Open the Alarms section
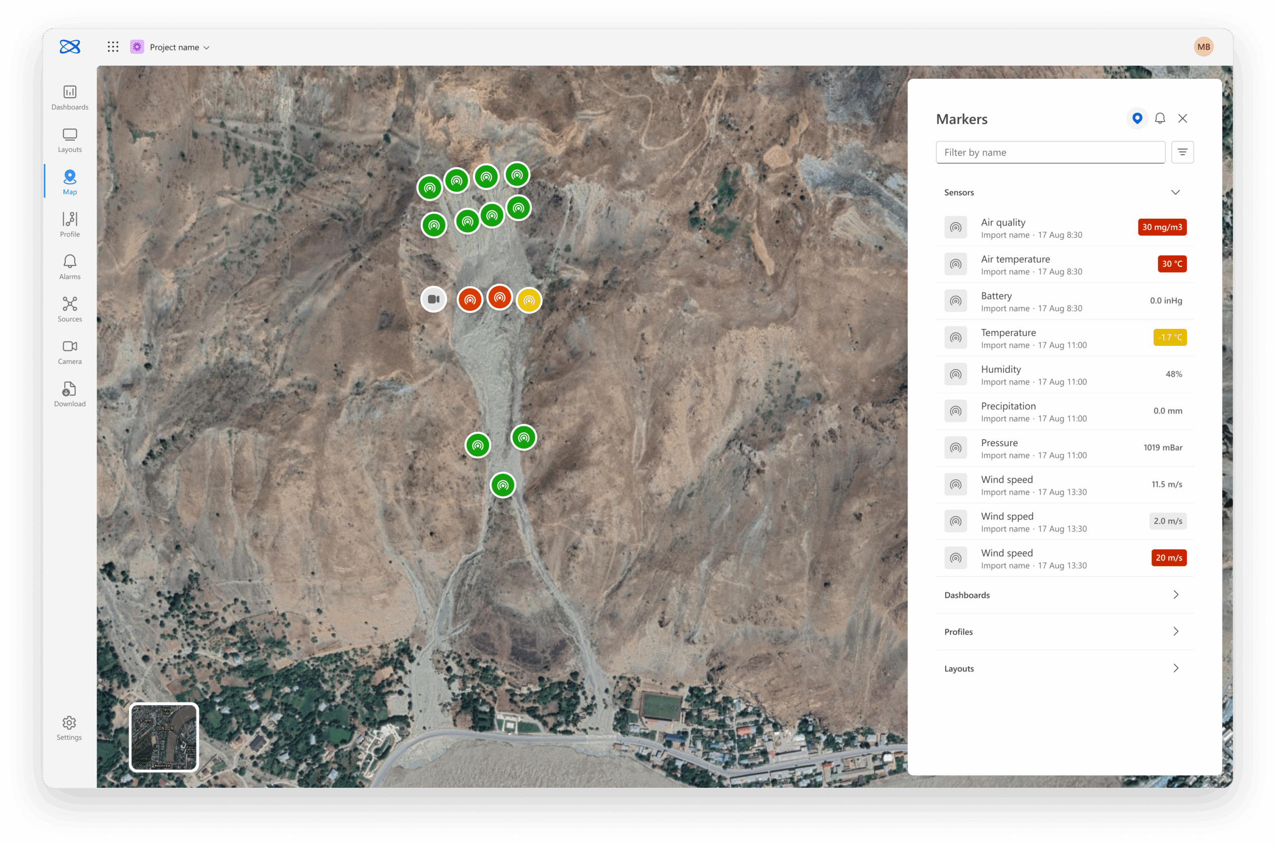1276x845 pixels. click(70, 267)
